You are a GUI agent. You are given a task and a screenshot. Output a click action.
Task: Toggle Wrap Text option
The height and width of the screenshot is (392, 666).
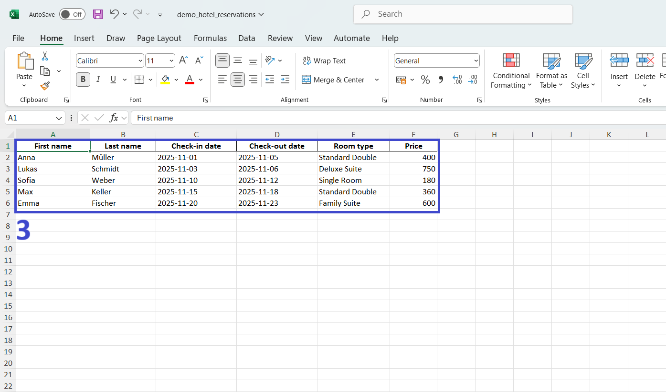(324, 60)
